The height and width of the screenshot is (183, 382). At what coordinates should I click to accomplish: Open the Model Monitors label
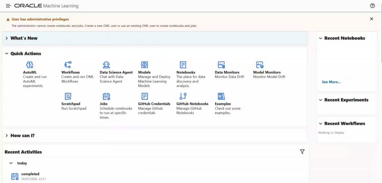(x=267, y=72)
